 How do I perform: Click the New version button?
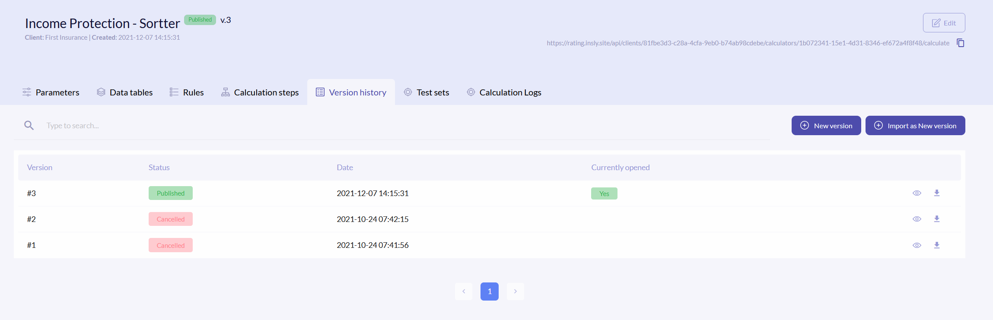[x=826, y=126]
